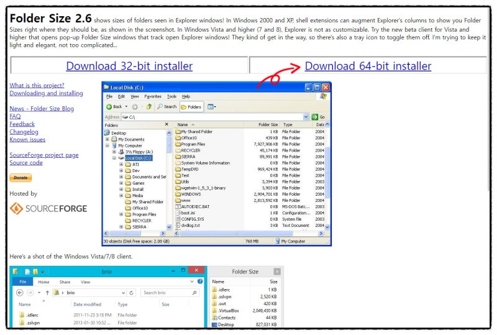Close the Folder Size popup panel

(x=277, y=272)
